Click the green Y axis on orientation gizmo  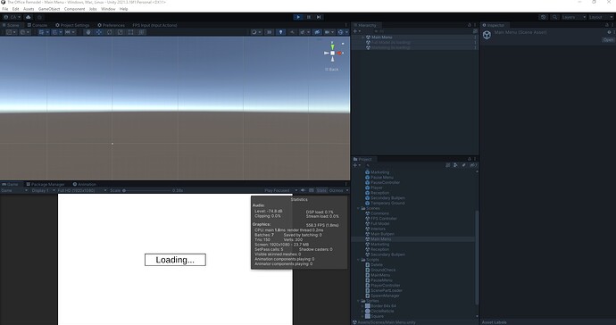[x=332, y=46]
